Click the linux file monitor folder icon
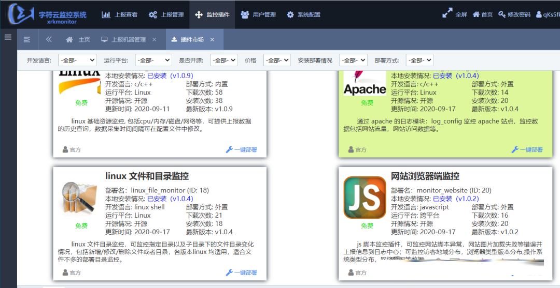This screenshot has height=288, width=560. click(x=79, y=199)
